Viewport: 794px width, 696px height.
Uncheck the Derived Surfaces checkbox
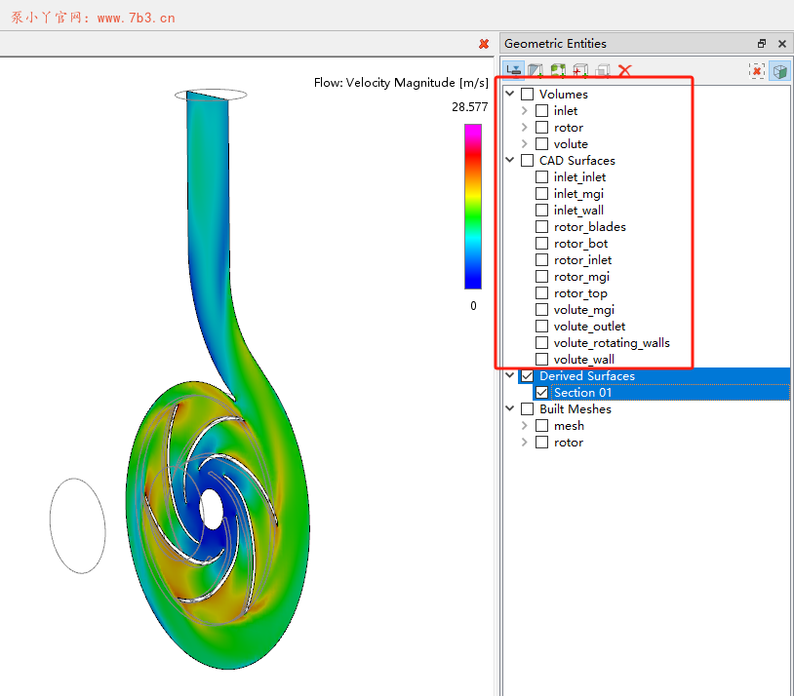pyautogui.click(x=527, y=376)
